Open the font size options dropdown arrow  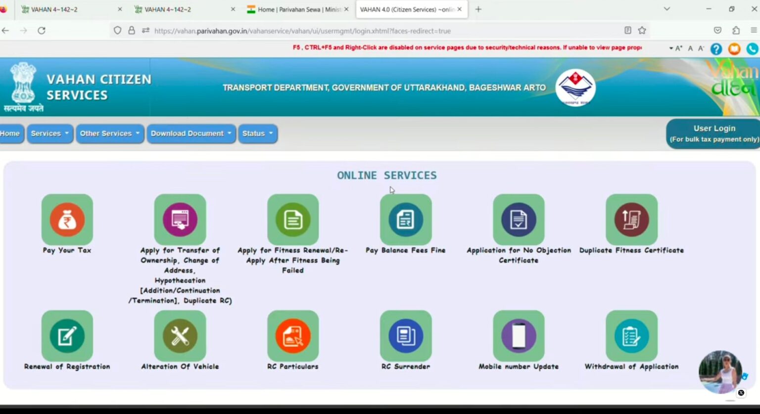point(671,48)
